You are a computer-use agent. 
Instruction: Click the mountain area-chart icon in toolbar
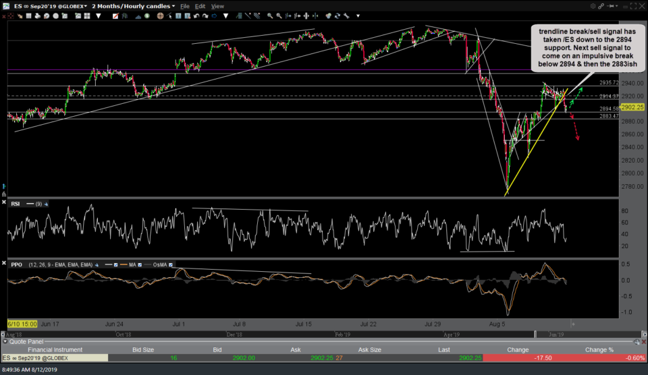click(138, 16)
